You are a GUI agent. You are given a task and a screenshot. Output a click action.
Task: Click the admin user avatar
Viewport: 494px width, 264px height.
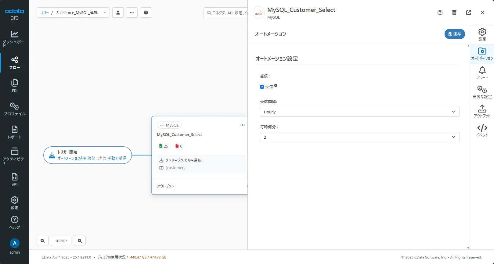14,243
